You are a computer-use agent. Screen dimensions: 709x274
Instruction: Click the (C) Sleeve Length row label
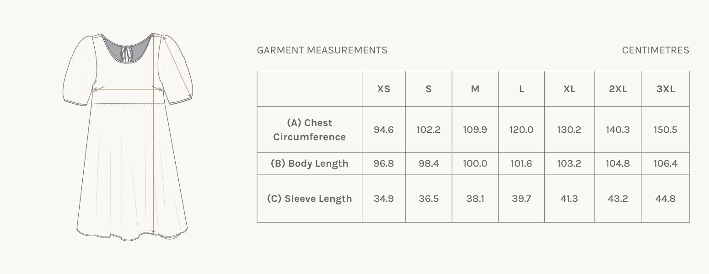coord(309,199)
